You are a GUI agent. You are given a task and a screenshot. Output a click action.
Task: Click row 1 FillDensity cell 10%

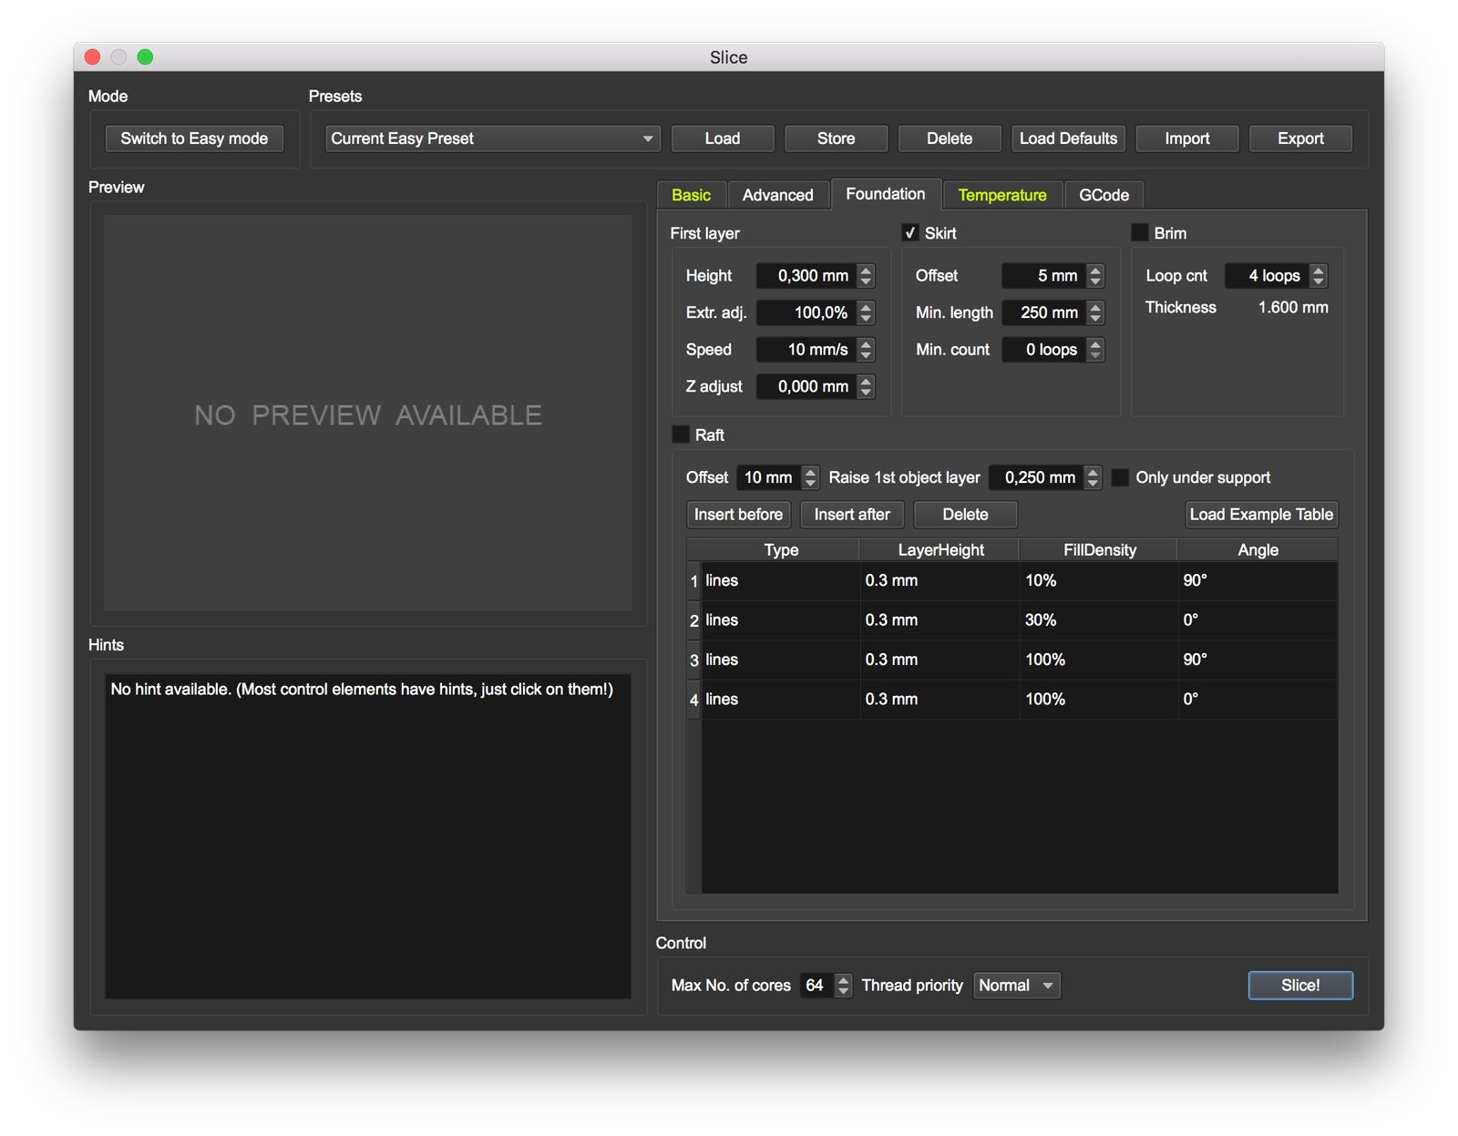[1099, 581]
